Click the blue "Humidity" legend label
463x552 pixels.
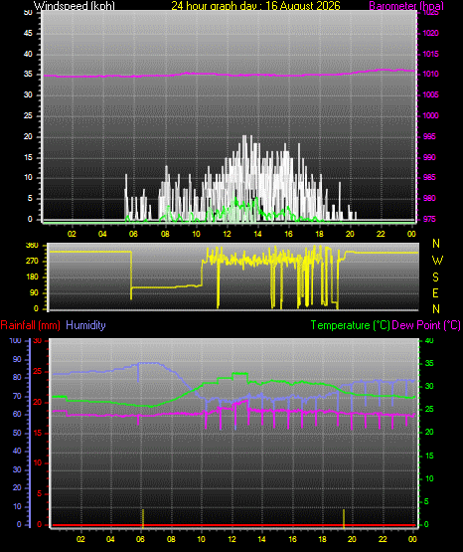pos(85,325)
